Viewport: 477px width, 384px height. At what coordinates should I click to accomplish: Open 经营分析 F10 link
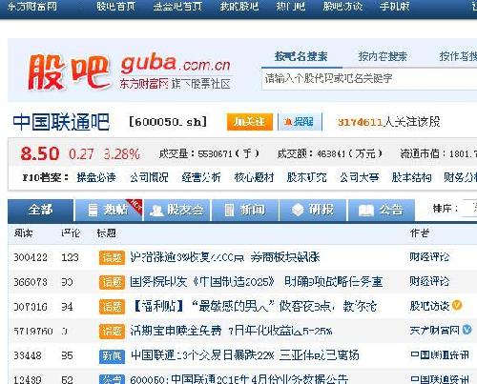(x=201, y=177)
